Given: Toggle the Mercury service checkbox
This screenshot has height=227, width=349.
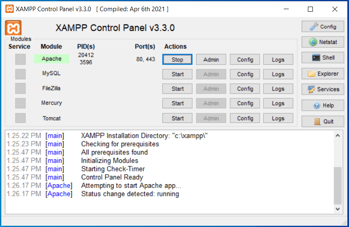Looking at the screenshot, I should point(20,103).
